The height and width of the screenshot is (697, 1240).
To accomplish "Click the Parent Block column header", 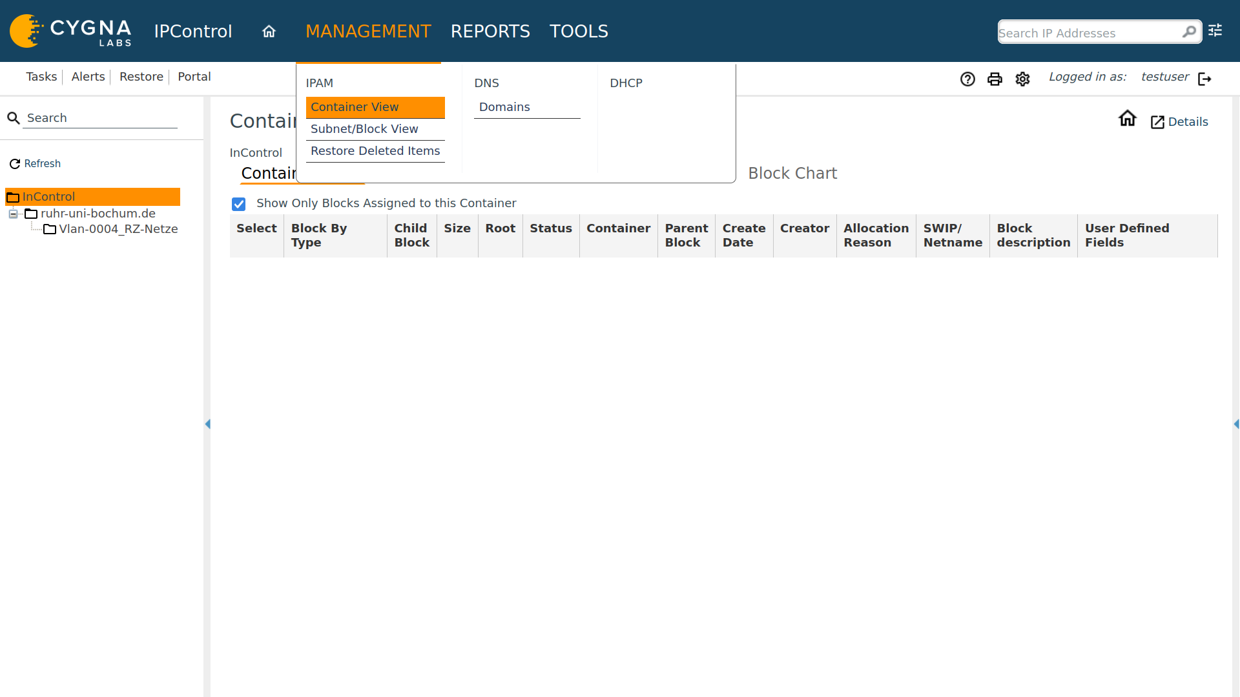I will point(687,236).
